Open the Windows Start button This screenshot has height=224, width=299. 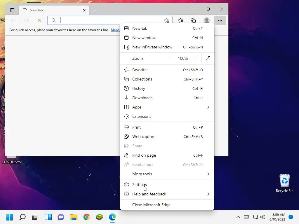click(10, 217)
